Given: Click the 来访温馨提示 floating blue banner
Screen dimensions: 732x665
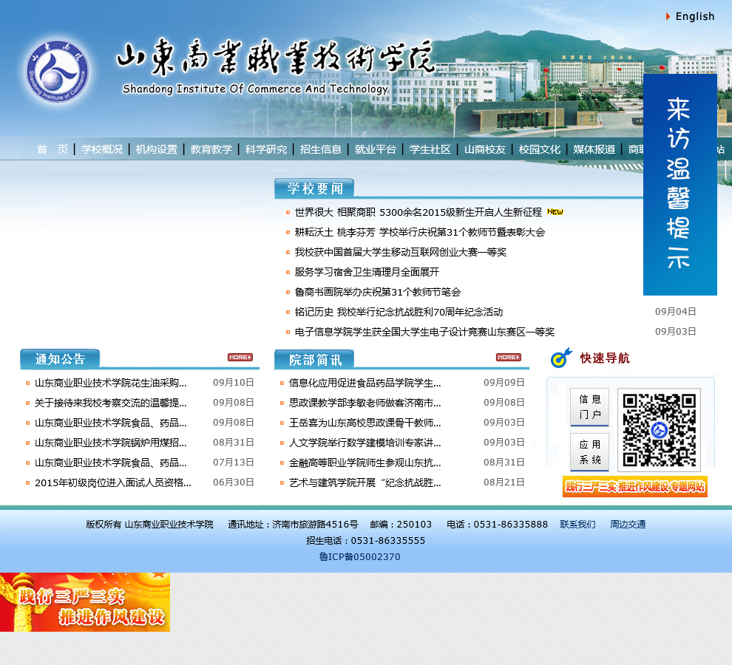Looking at the screenshot, I should pos(680,184).
